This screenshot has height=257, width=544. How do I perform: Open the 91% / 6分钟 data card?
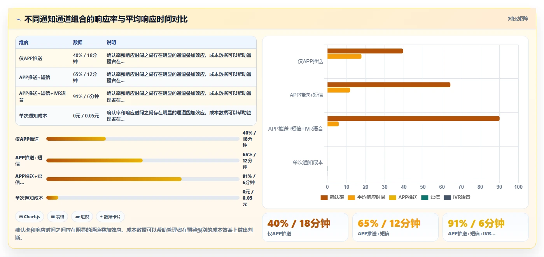(486, 227)
